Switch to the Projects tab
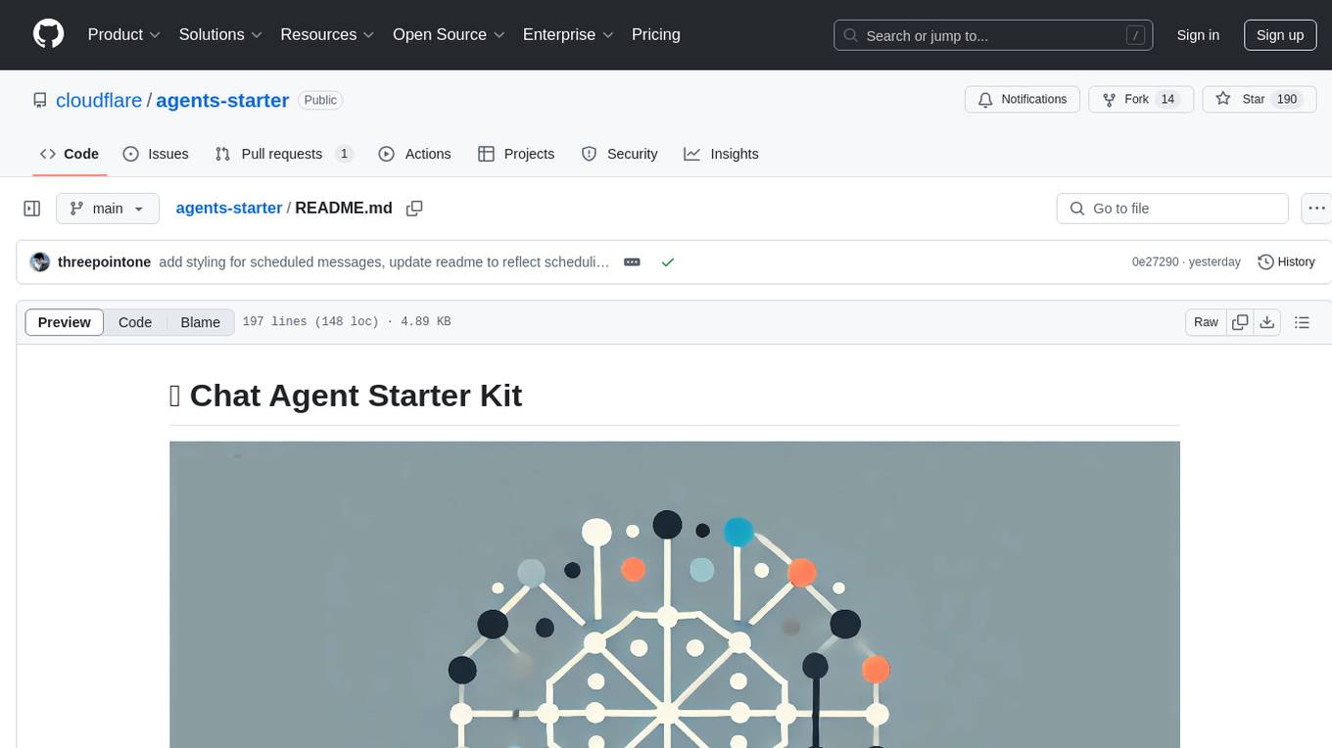This screenshot has height=748, width=1332. pos(516,154)
